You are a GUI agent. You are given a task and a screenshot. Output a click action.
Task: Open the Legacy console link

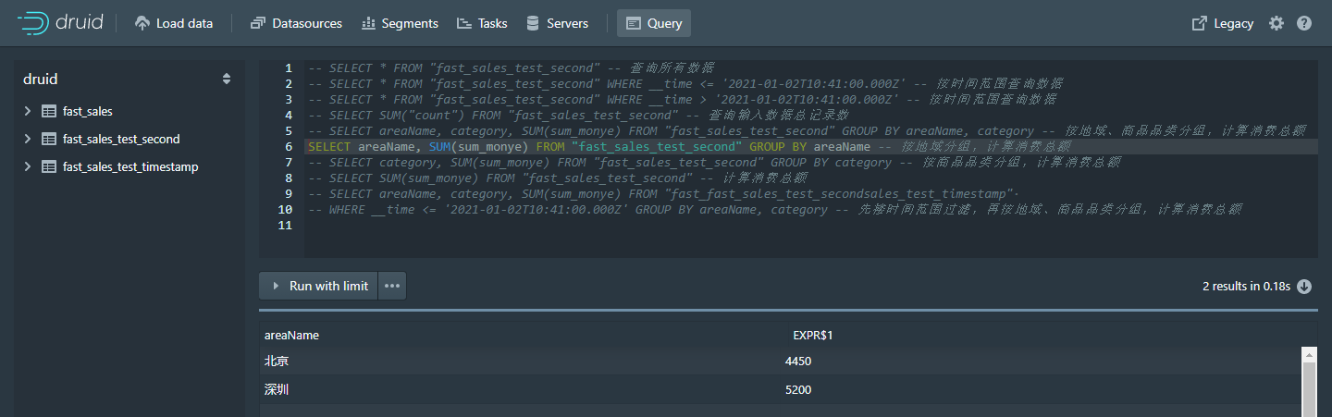[1223, 23]
